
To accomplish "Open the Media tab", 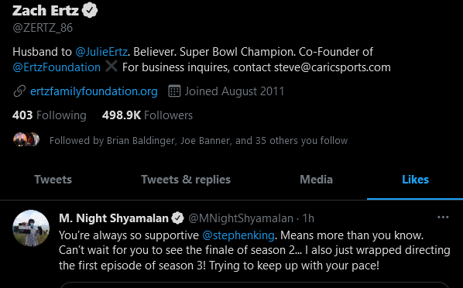I will (316, 180).
